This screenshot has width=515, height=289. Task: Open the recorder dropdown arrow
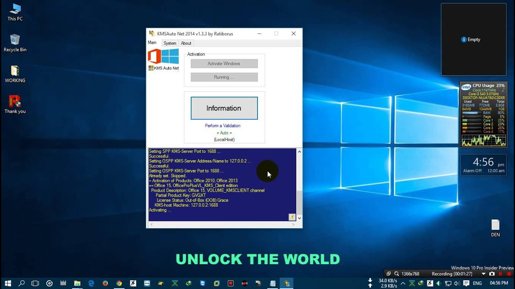[x=484, y=274]
